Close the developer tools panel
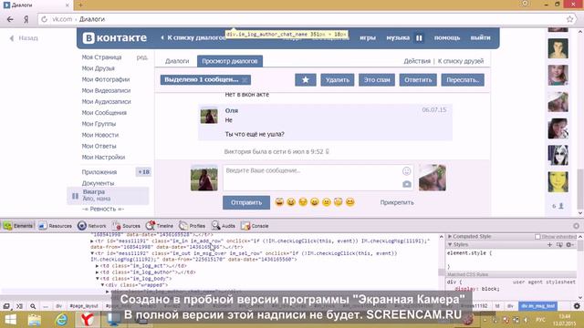Viewport: 584px width, 328px height. click(x=576, y=226)
